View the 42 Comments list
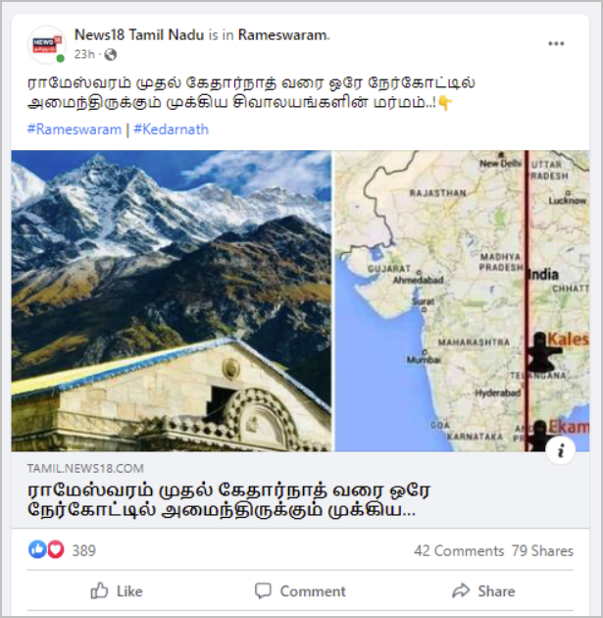This screenshot has height=618, width=603. point(459,550)
